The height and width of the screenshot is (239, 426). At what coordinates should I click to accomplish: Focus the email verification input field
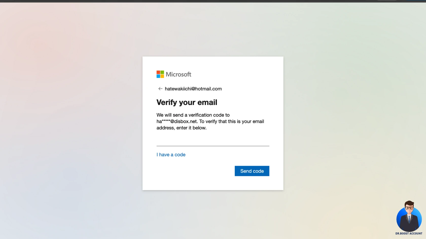click(213, 141)
